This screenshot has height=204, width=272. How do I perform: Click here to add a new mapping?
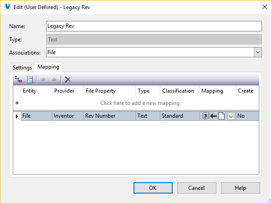click(x=140, y=103)
